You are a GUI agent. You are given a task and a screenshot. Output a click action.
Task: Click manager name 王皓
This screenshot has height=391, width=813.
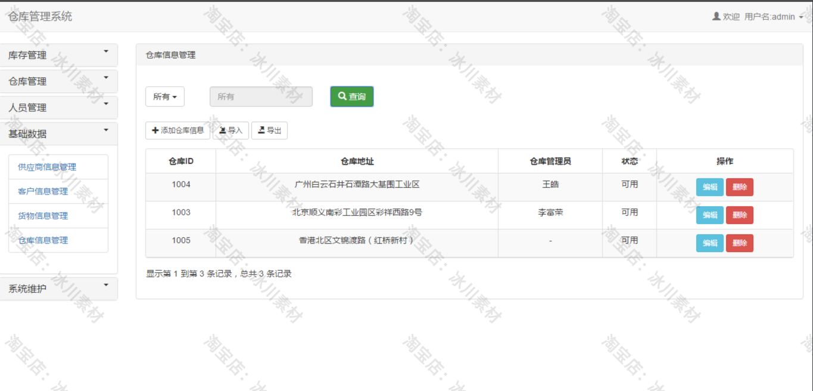point(550,185)
